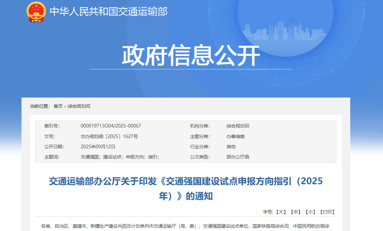Click the 政府信息公开 banner heading
This screenshot has height=231, width=383.
click(x=191, y=56)
